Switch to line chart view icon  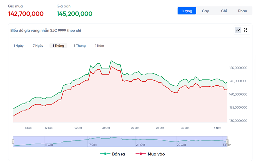[238, 30]
